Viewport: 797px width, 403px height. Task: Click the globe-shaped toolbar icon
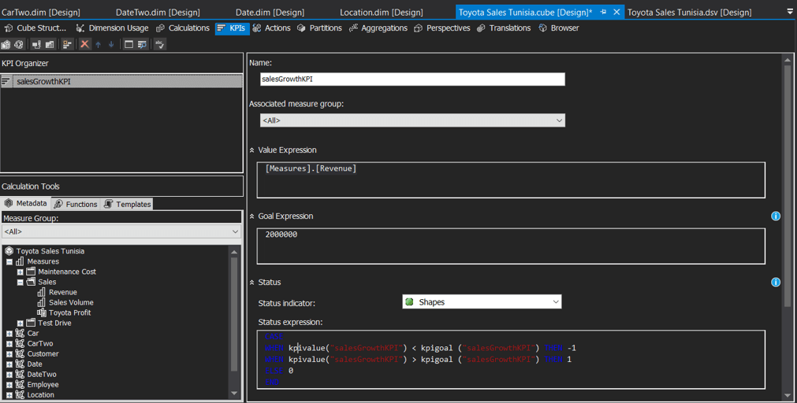pyautogui.click(x=19, y=45)
